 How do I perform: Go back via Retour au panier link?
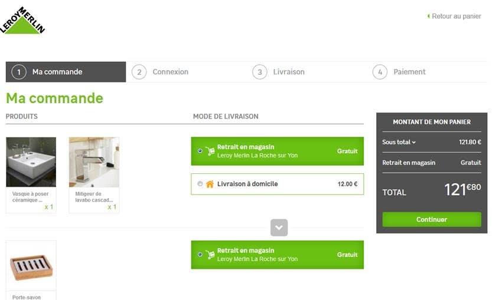454,17
